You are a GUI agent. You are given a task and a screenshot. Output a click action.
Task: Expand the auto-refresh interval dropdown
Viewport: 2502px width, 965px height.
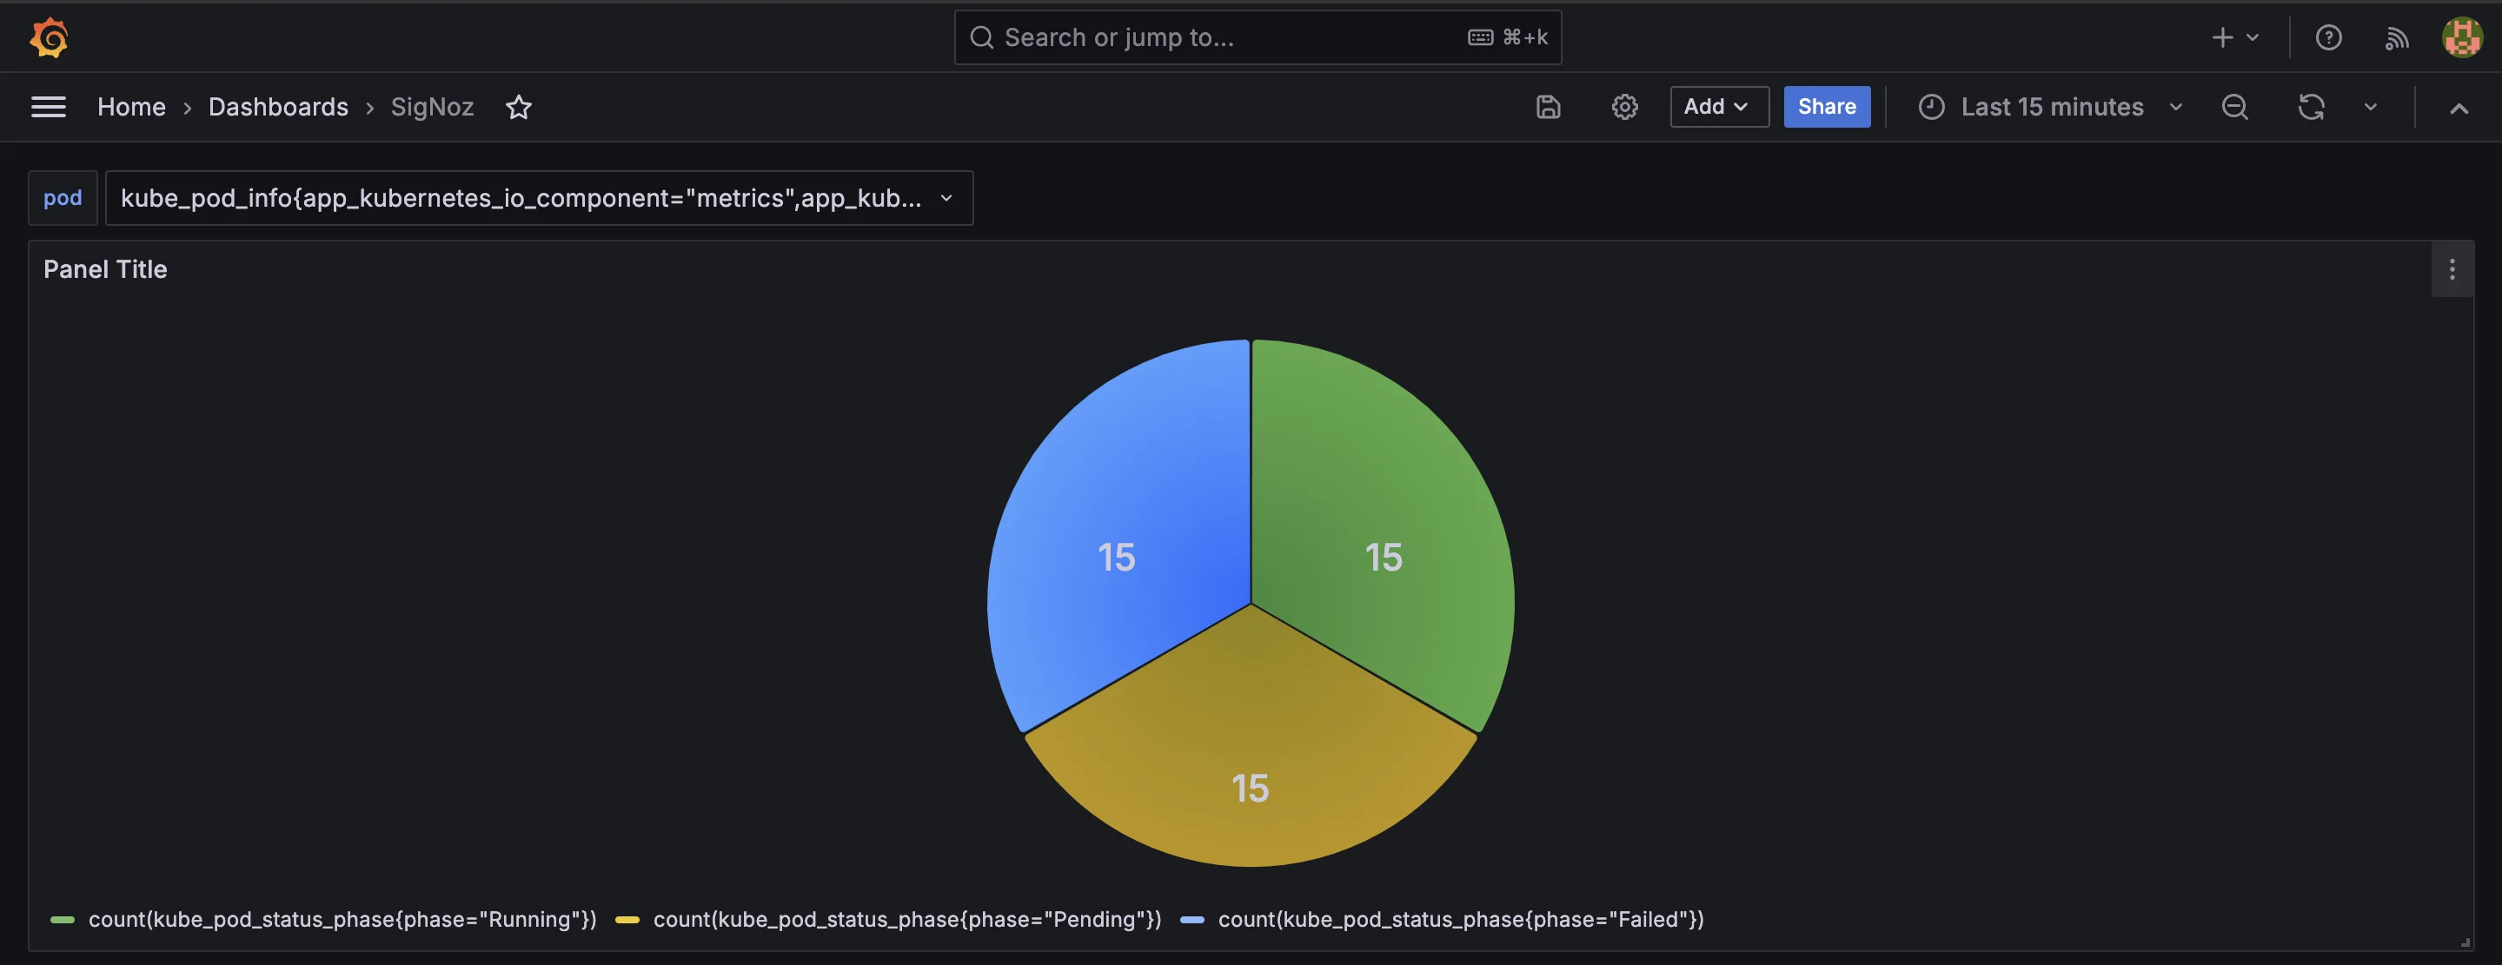coord(2370,107)
